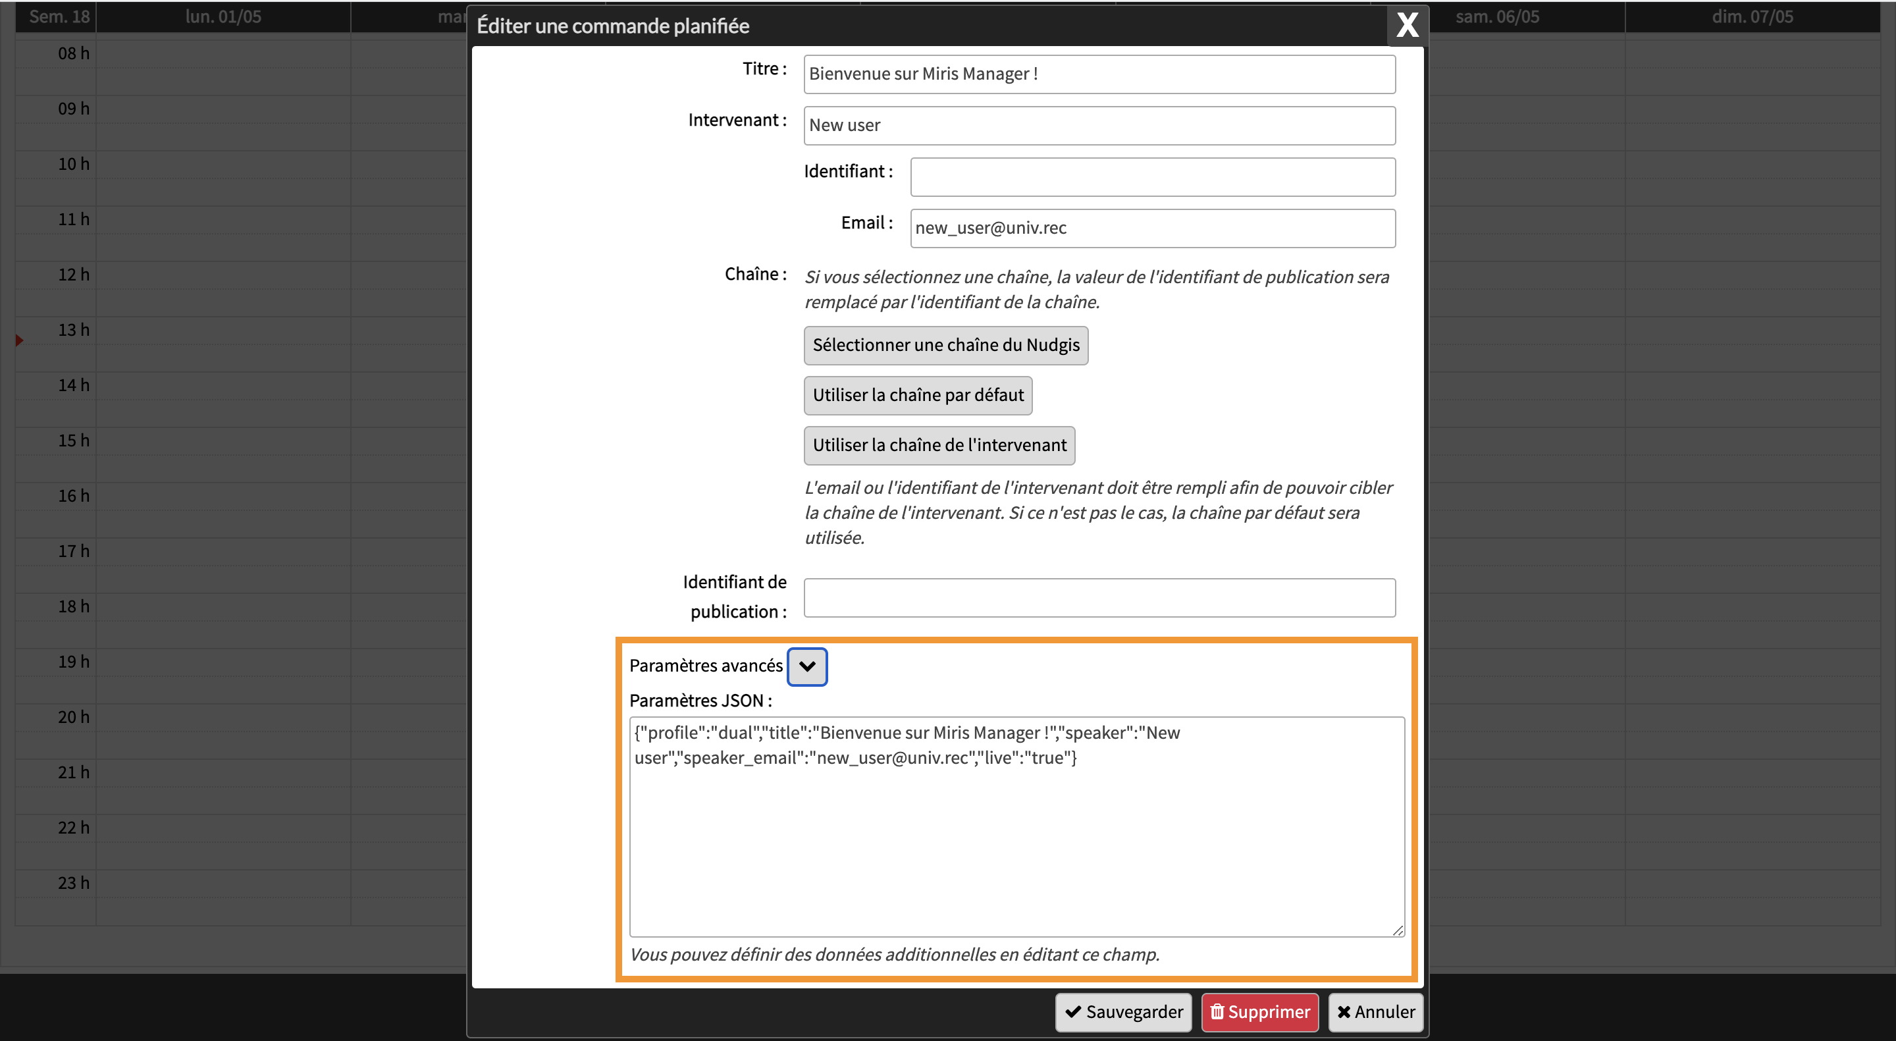Click the 13 h time row label
The height and width of the screenshot is (1041, 1896).
click(x=74, y=330)
